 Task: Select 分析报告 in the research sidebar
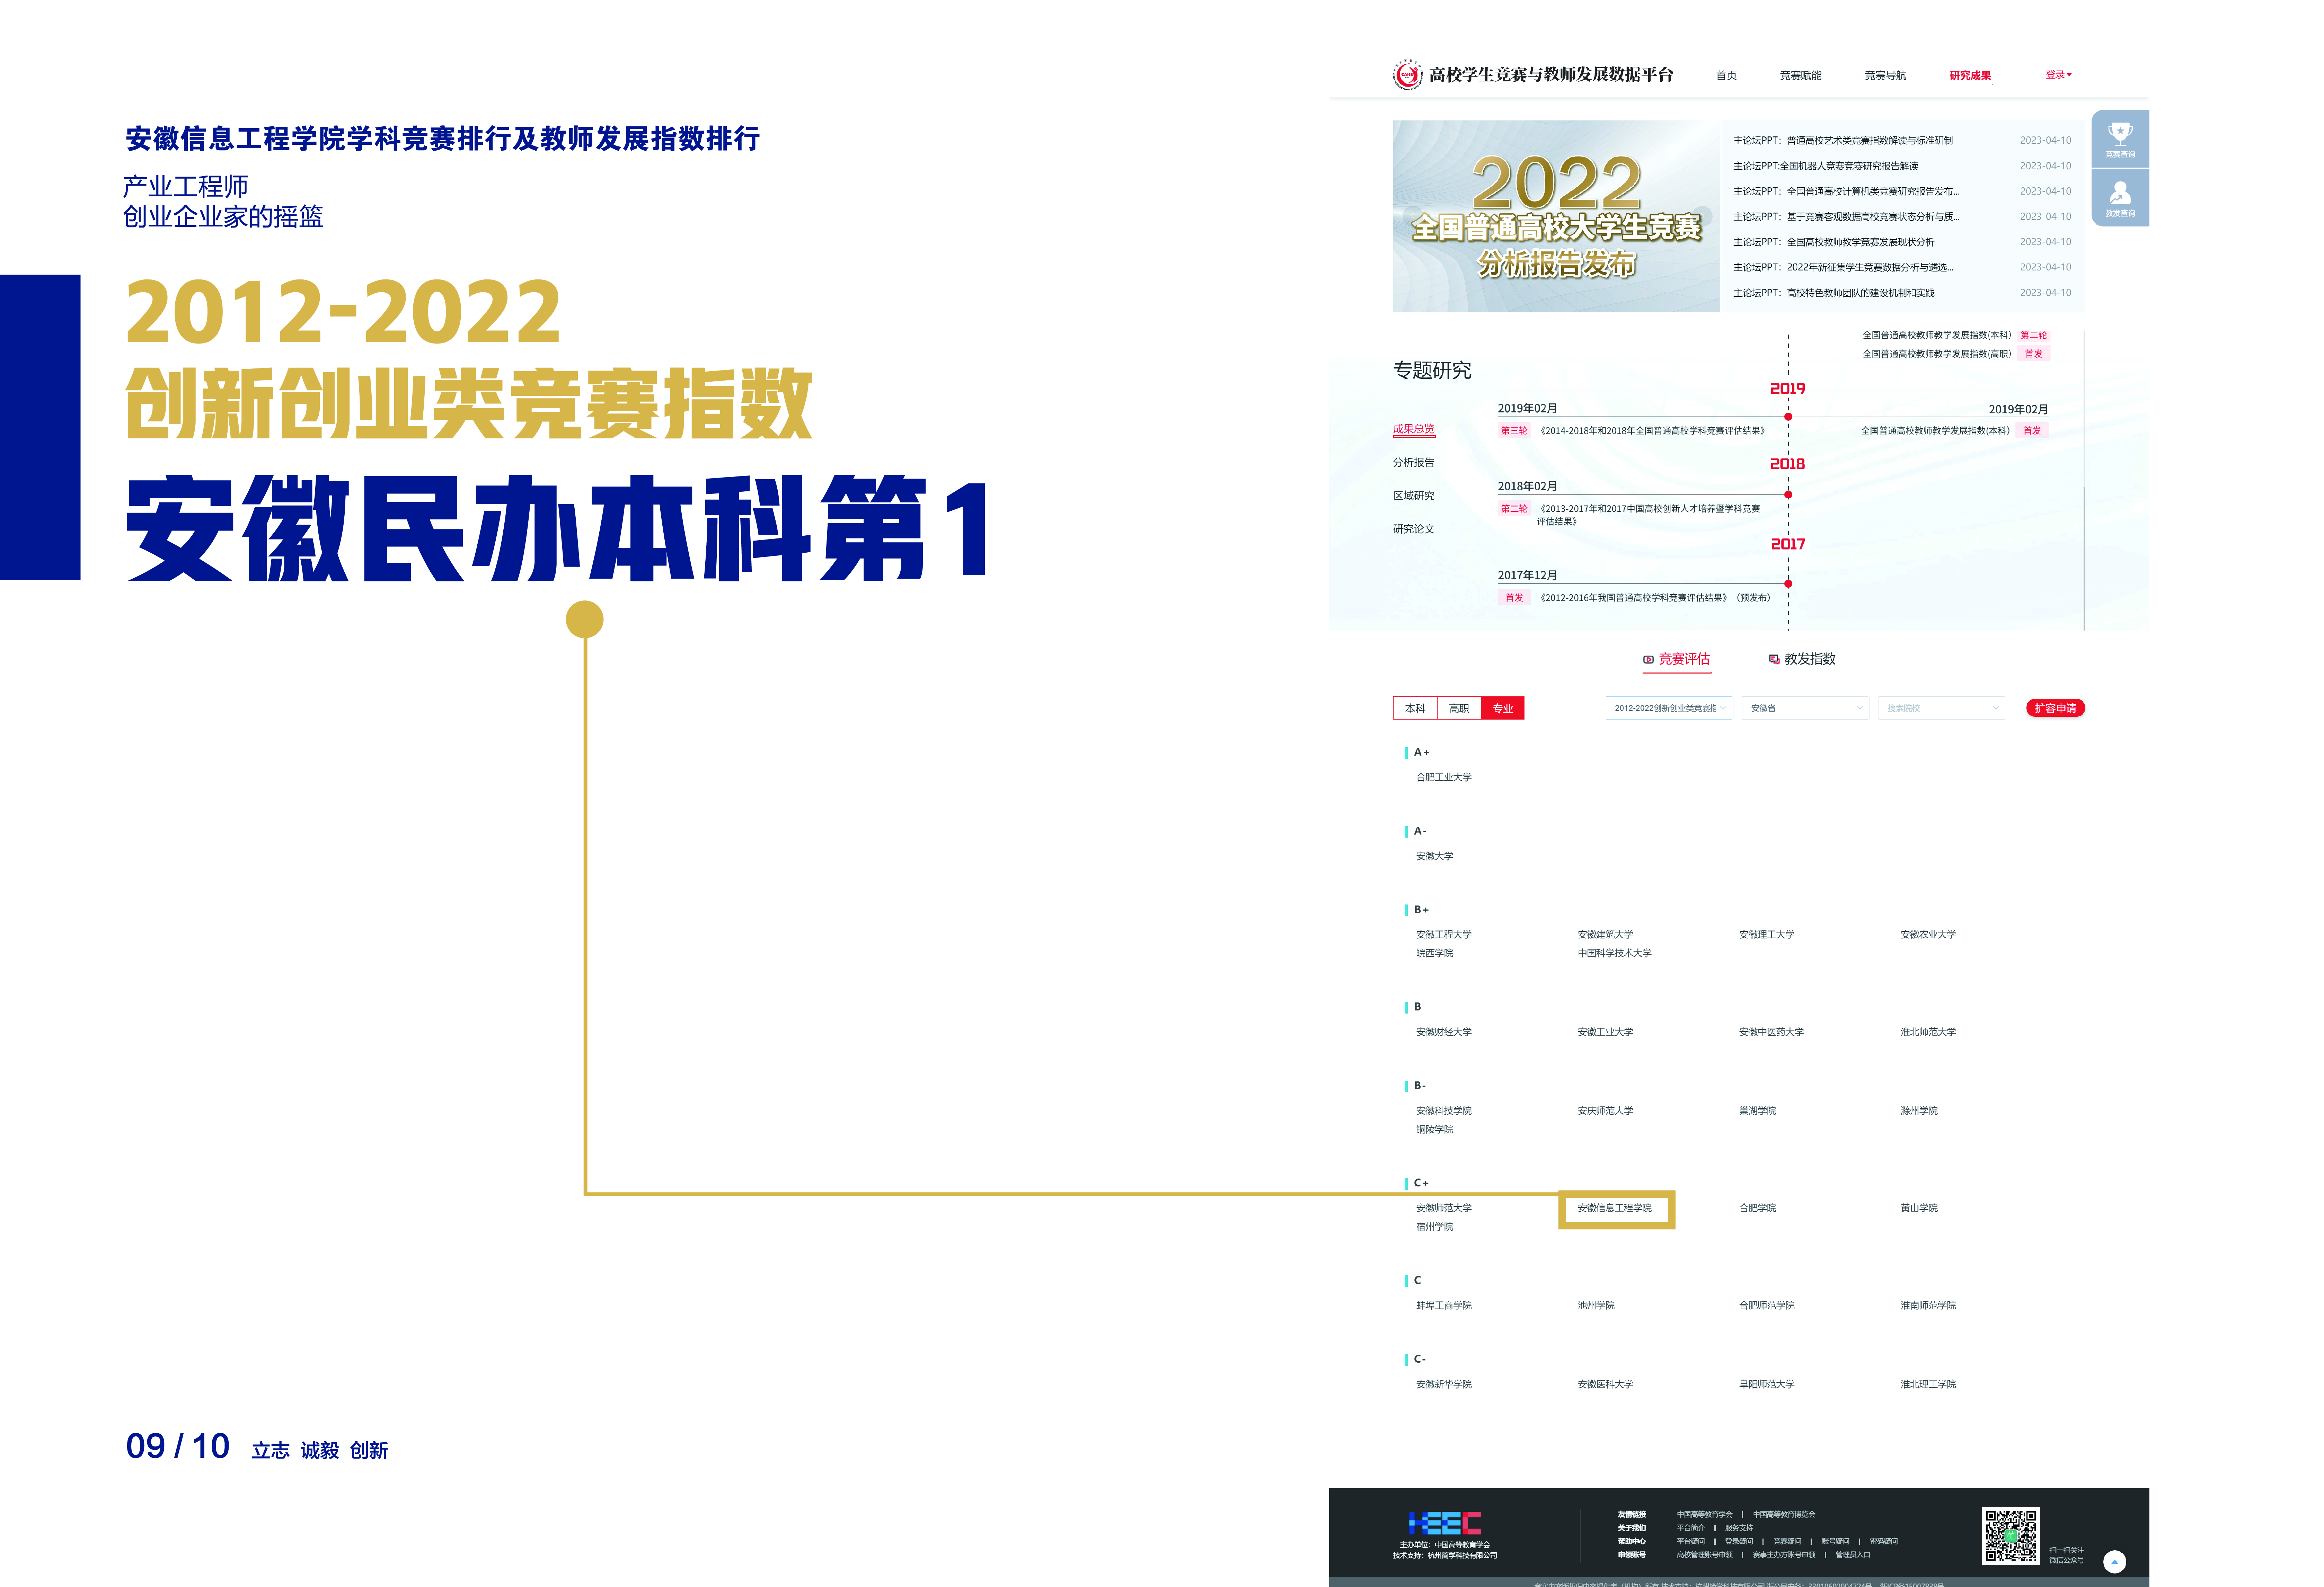[x=1414, y=463]
